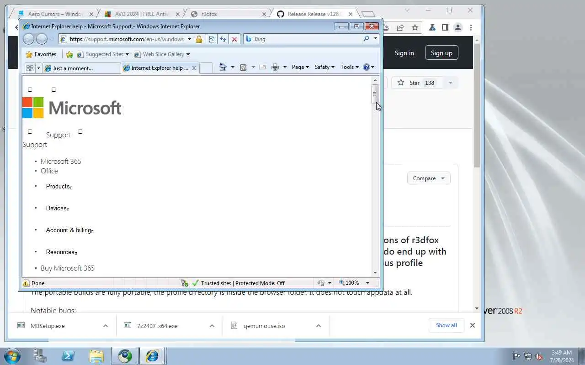Open IE Home button dropdown arrow

pos(232,67)
